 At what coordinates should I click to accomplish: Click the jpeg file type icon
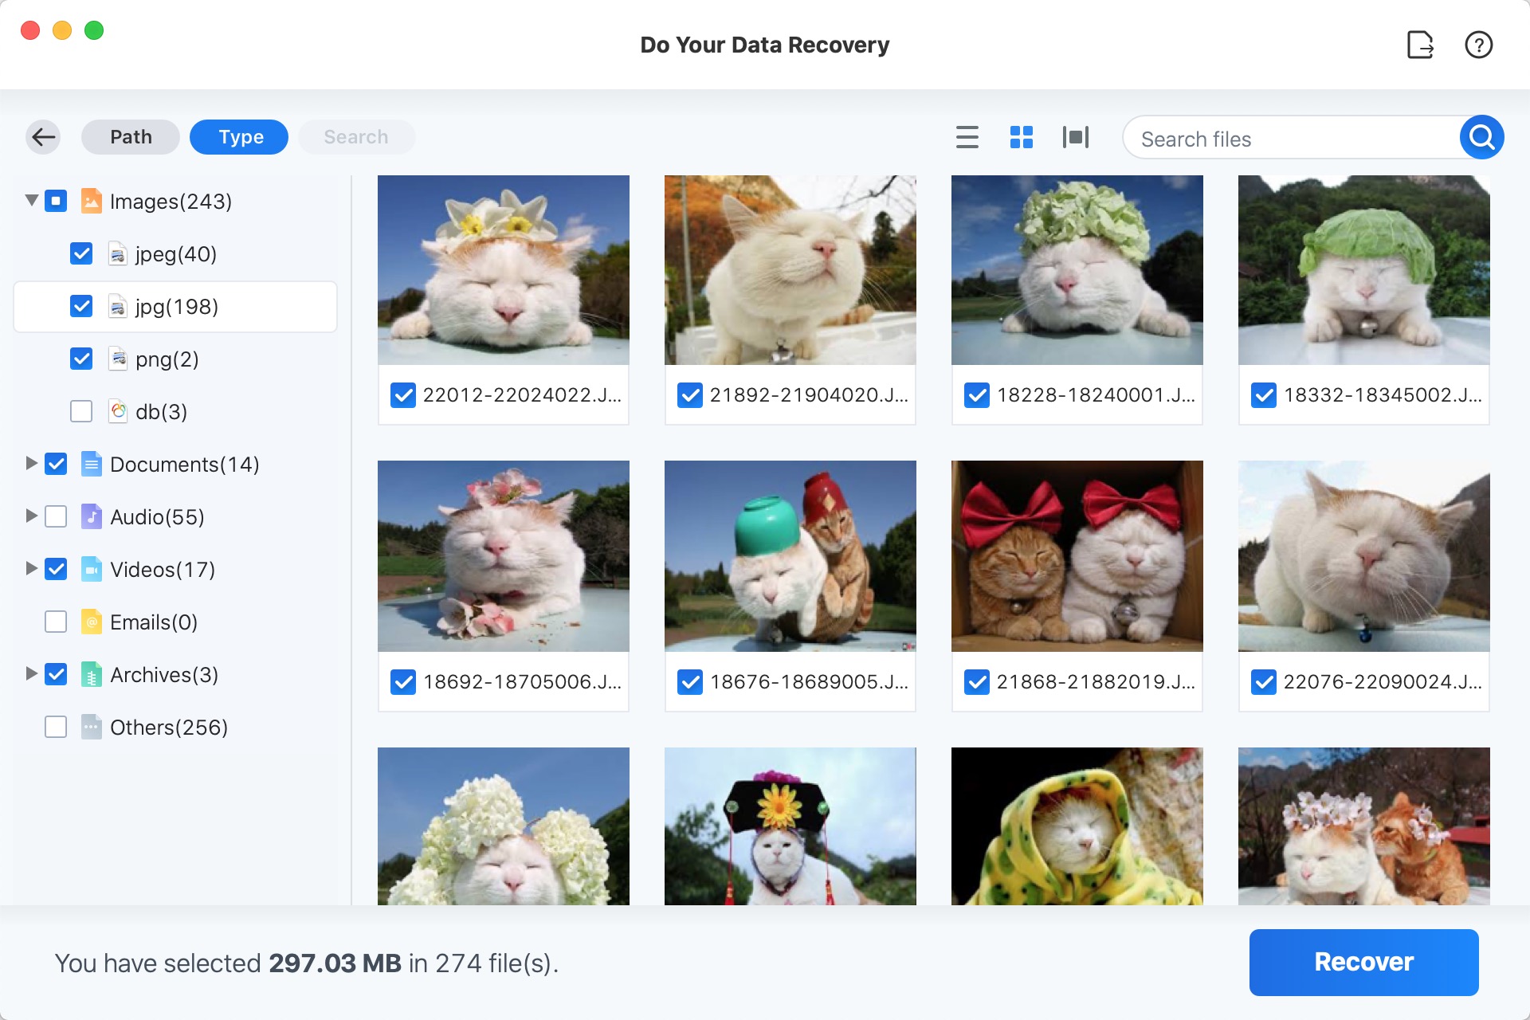pyautogui.click(x=117, y=253)
